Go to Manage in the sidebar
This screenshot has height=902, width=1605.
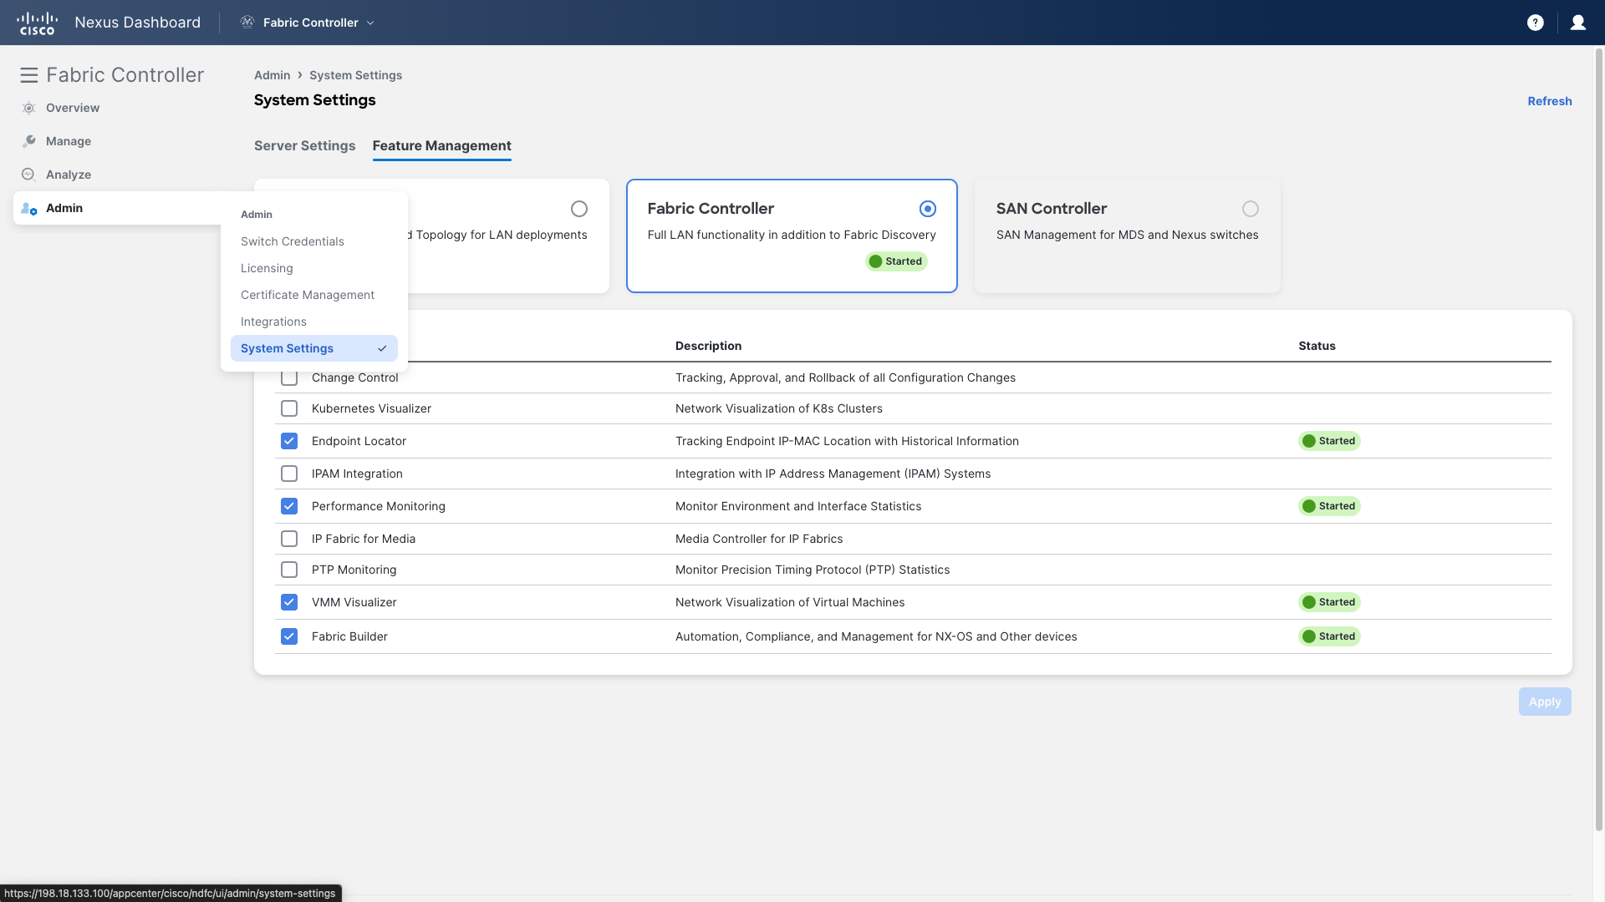pos(69,141)
